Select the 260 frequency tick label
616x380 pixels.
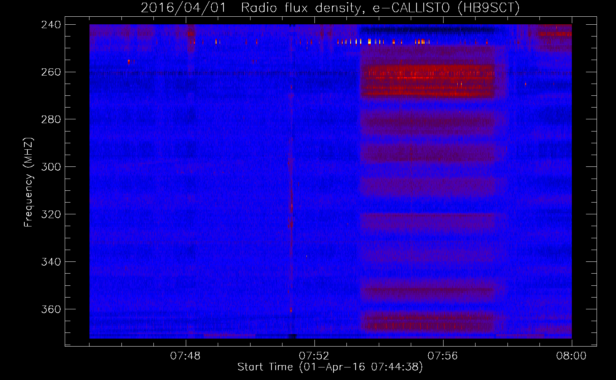pyautogui.click(x=51, y=72)
